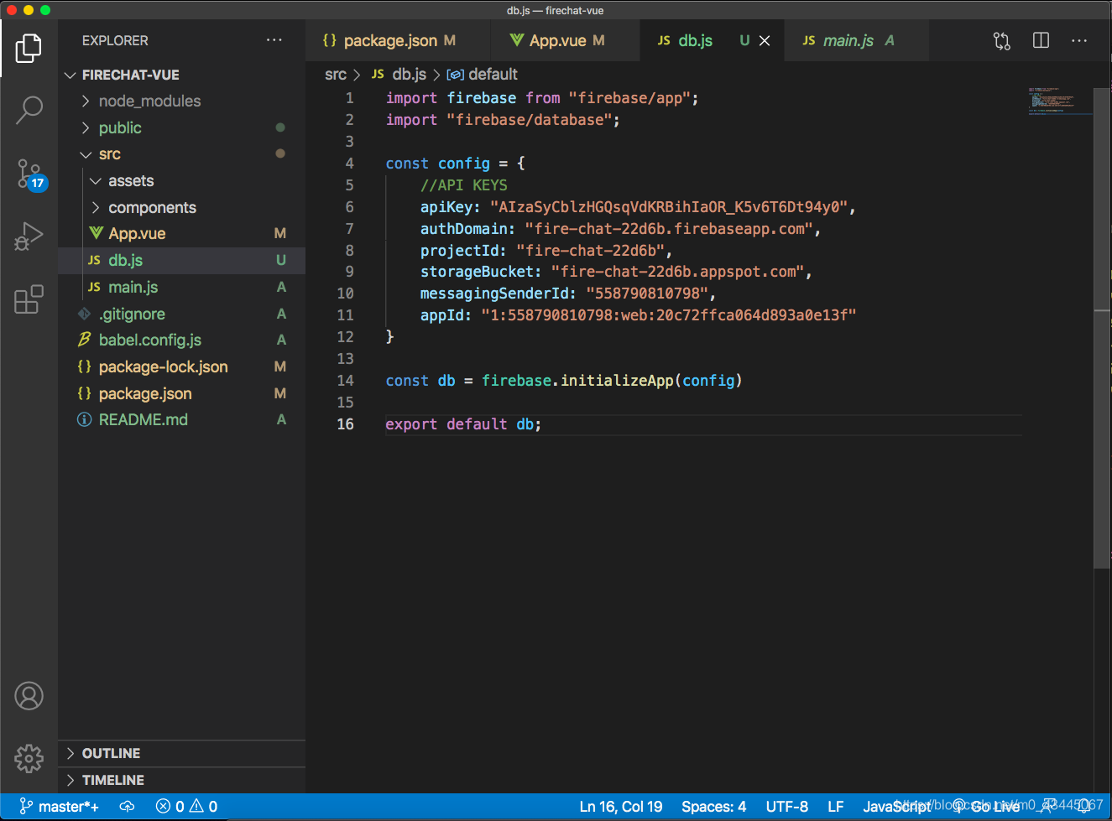Click the appId line in code

coord(638,315)
